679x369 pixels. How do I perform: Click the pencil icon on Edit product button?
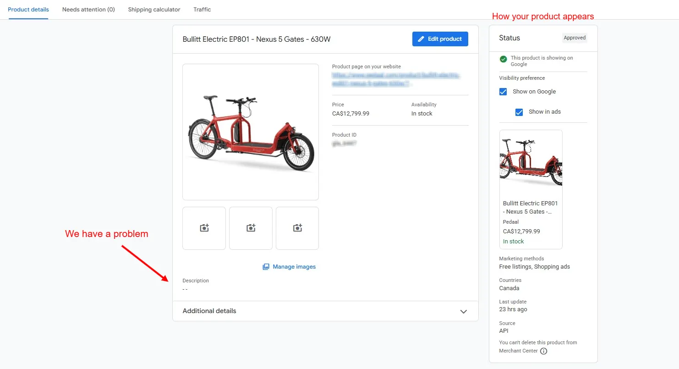[x=421, y=39]
